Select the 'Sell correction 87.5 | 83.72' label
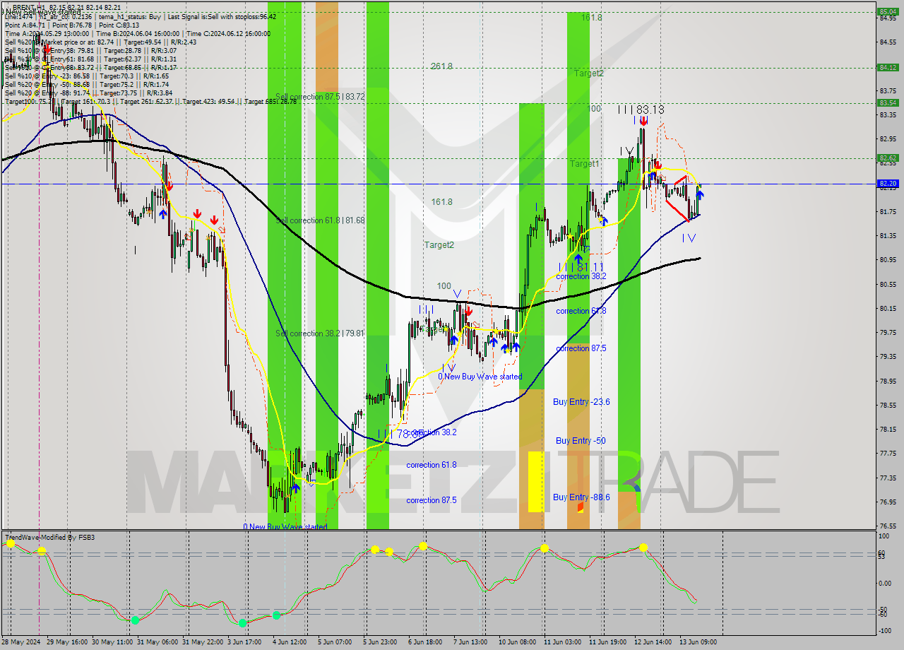 coord(320,96)
